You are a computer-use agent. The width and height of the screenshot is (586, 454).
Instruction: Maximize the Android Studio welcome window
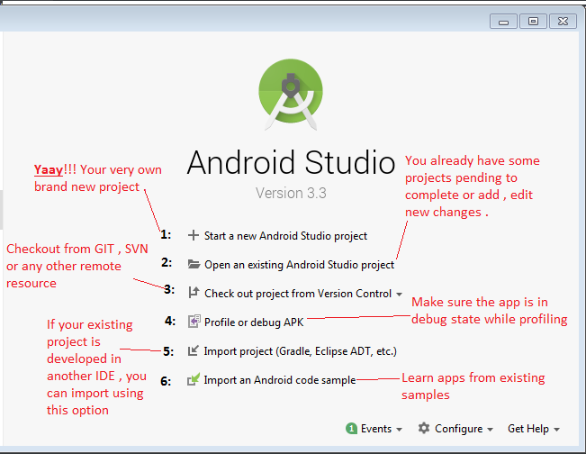click(533, 22)
